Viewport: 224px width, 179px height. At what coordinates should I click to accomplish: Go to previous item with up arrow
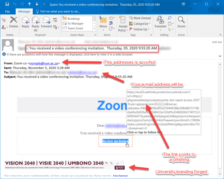click(30, 4)
